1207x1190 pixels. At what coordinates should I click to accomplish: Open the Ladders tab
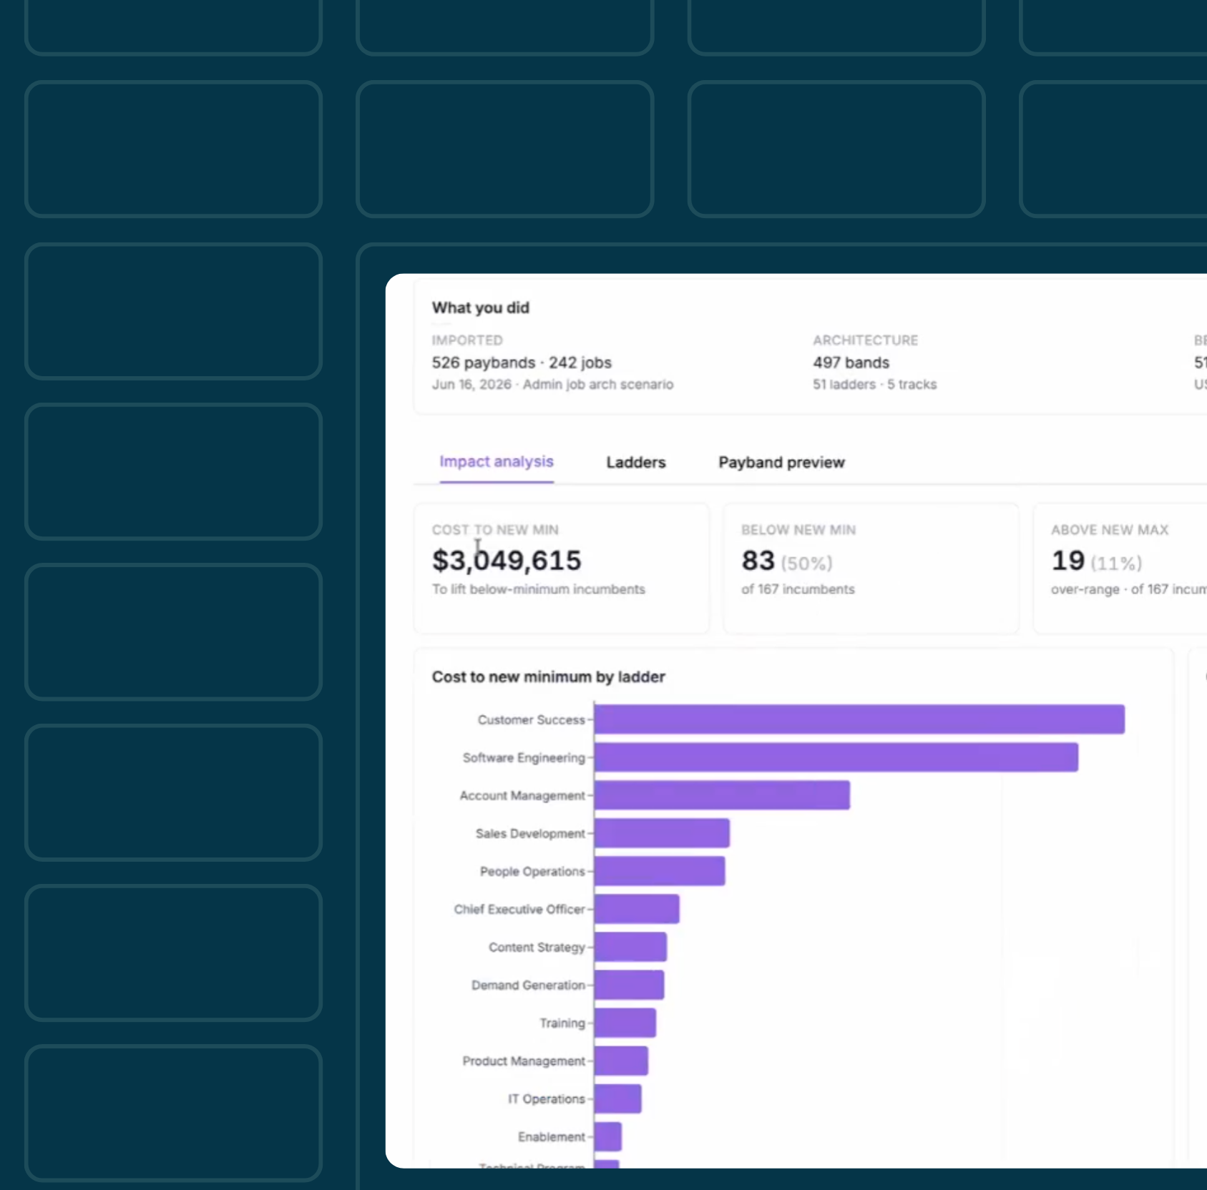[636, 463]
